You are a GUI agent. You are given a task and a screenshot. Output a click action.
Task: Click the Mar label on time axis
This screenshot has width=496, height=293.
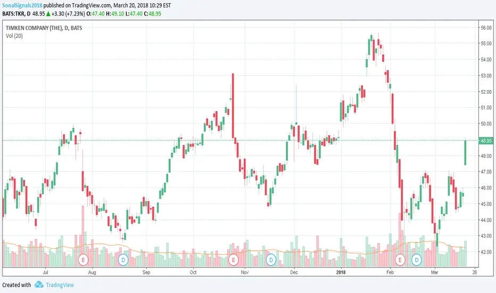[x=435, y=272]
